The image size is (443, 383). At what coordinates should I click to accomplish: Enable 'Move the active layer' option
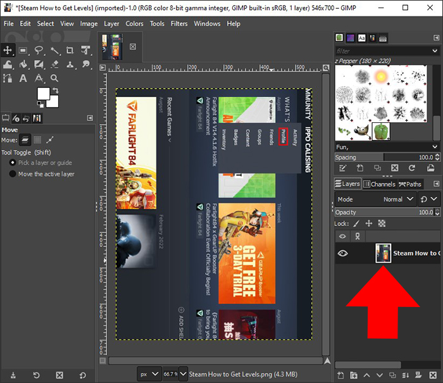[13, 174]
